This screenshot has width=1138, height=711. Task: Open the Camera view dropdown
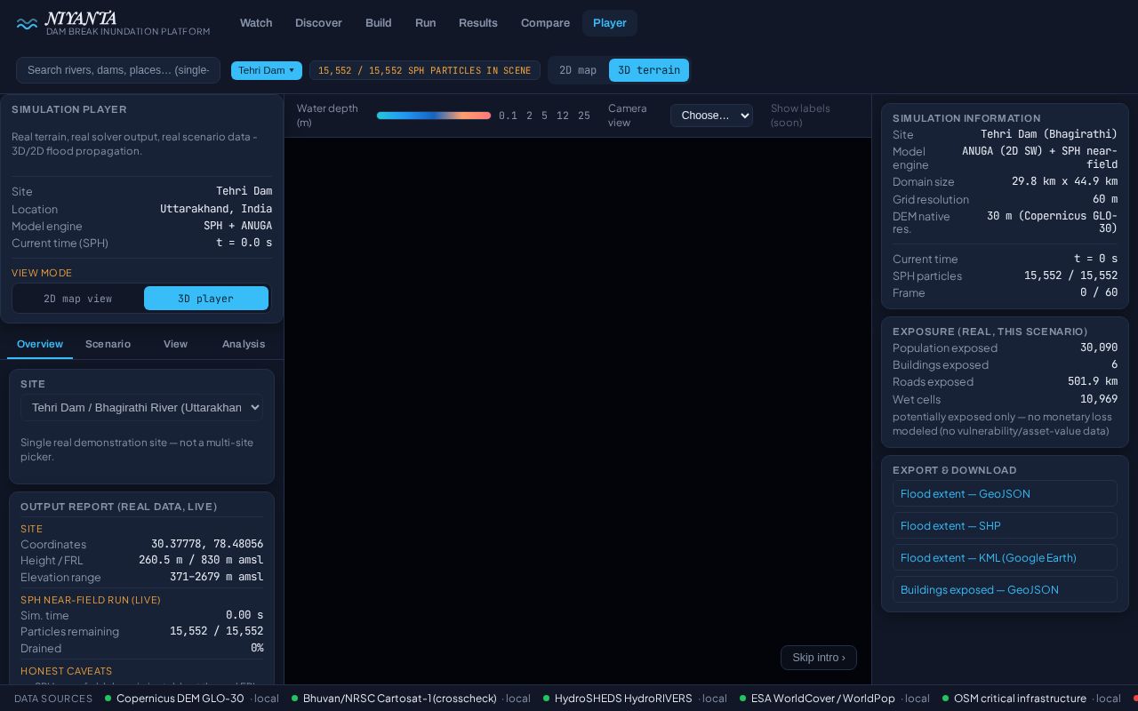[x=711, y=116]
